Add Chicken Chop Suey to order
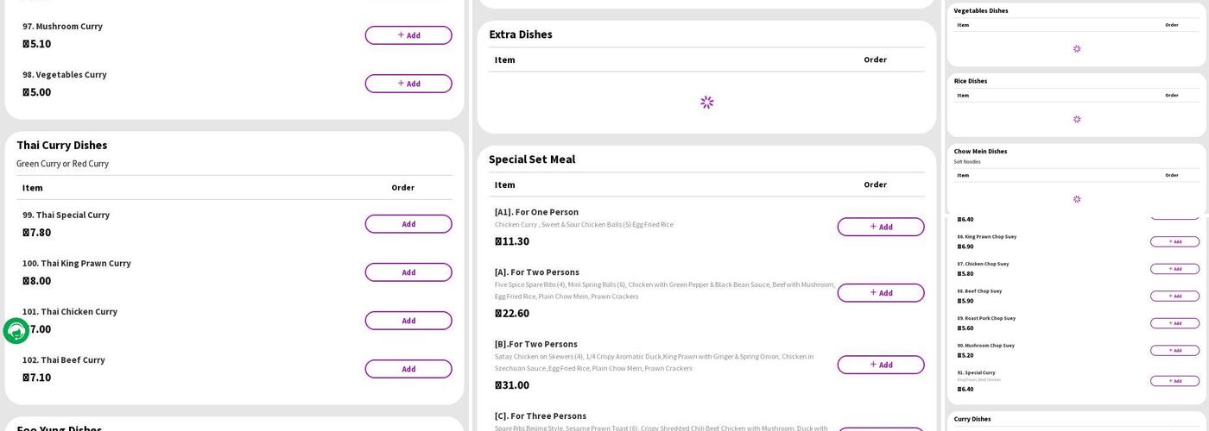The height and width of the screenshot is (431, 1209). click(1174, 269)
